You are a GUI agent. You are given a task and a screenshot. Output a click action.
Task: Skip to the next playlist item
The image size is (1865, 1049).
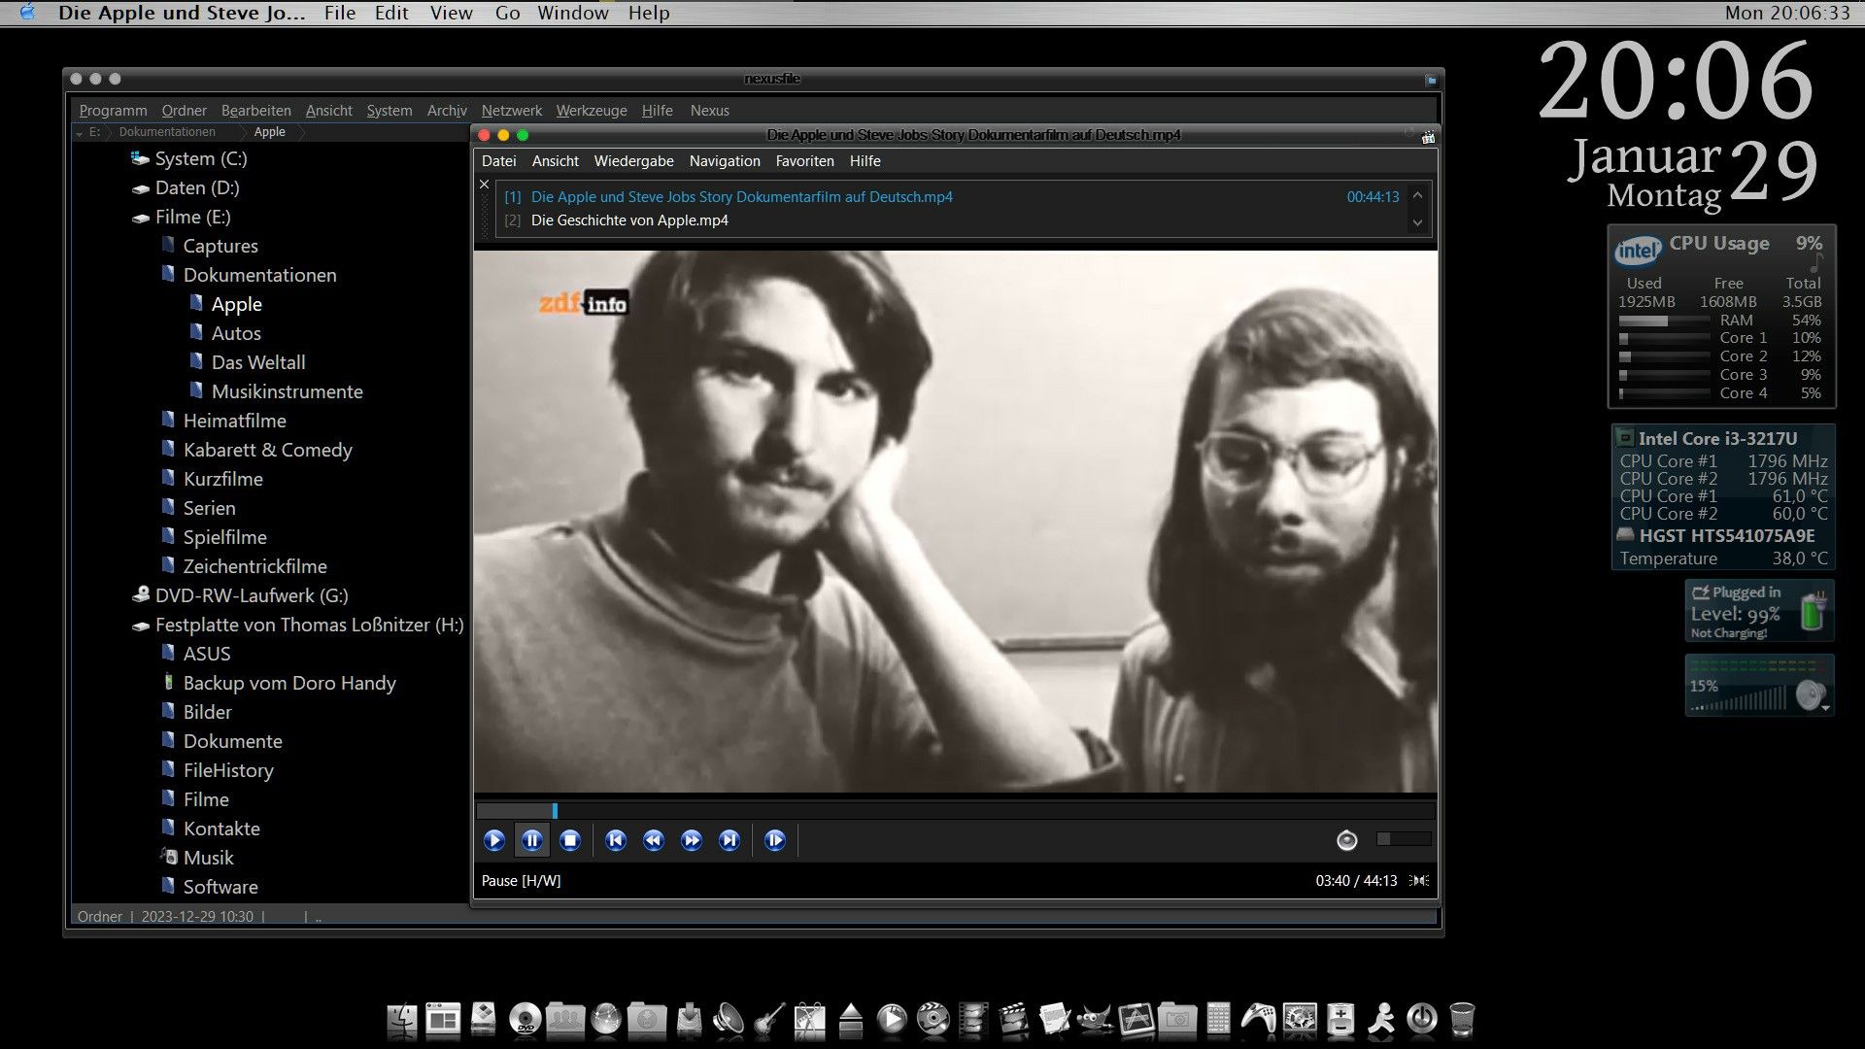pyautogui.click(x=729, y=840)
